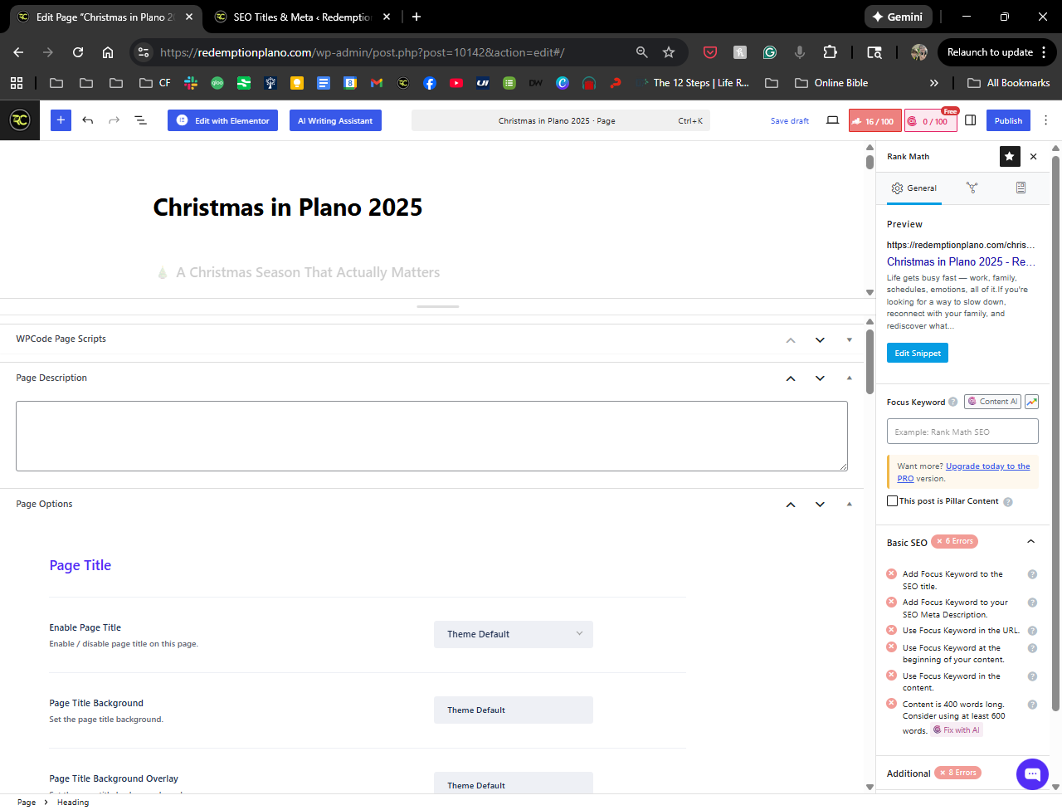1062x810 pixels.
Task: Select the Rank Math General tab
Action: click(913, 188)
